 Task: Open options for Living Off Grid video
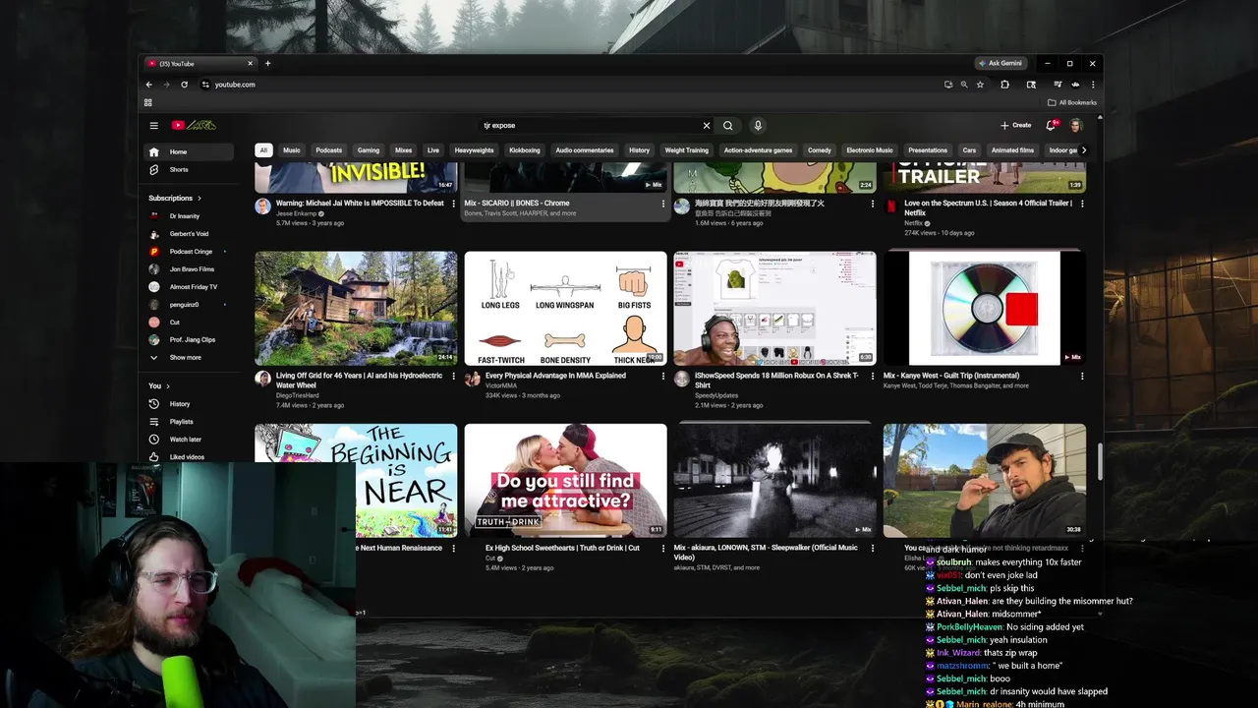tap(453, 376)
